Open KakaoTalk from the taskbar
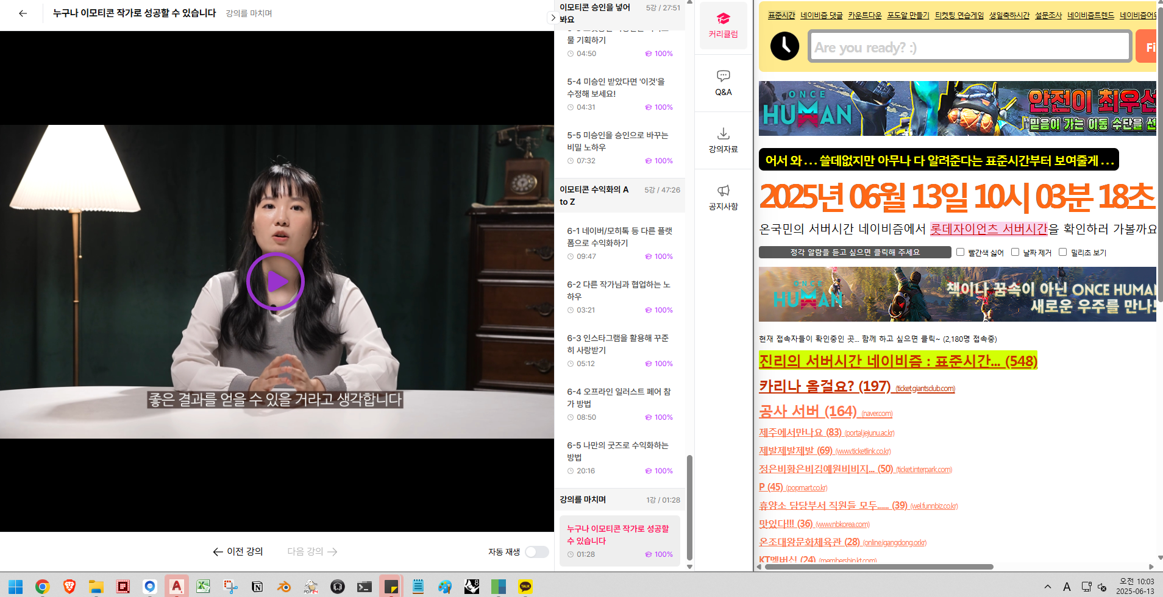The height and width of the screenshot is (597, 1163). coord(525,587)
